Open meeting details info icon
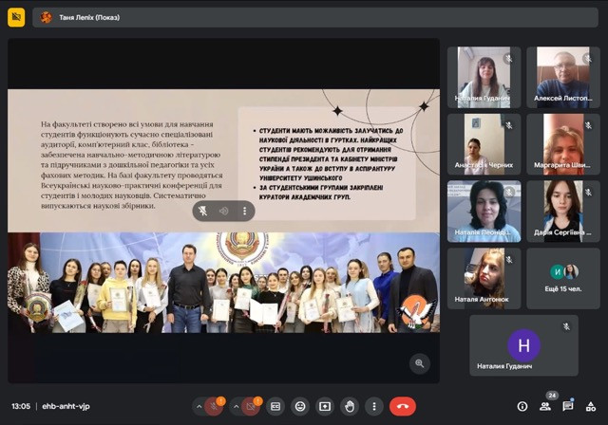 tap(522, 406)
